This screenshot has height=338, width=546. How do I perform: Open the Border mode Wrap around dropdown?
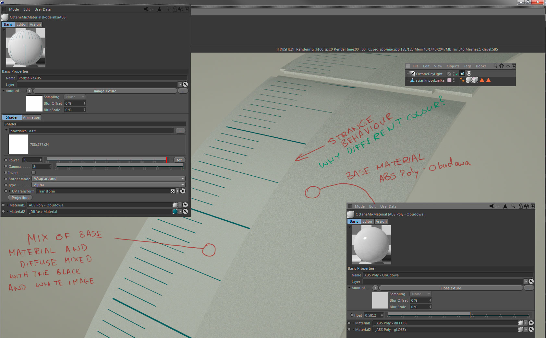[109, 179]
